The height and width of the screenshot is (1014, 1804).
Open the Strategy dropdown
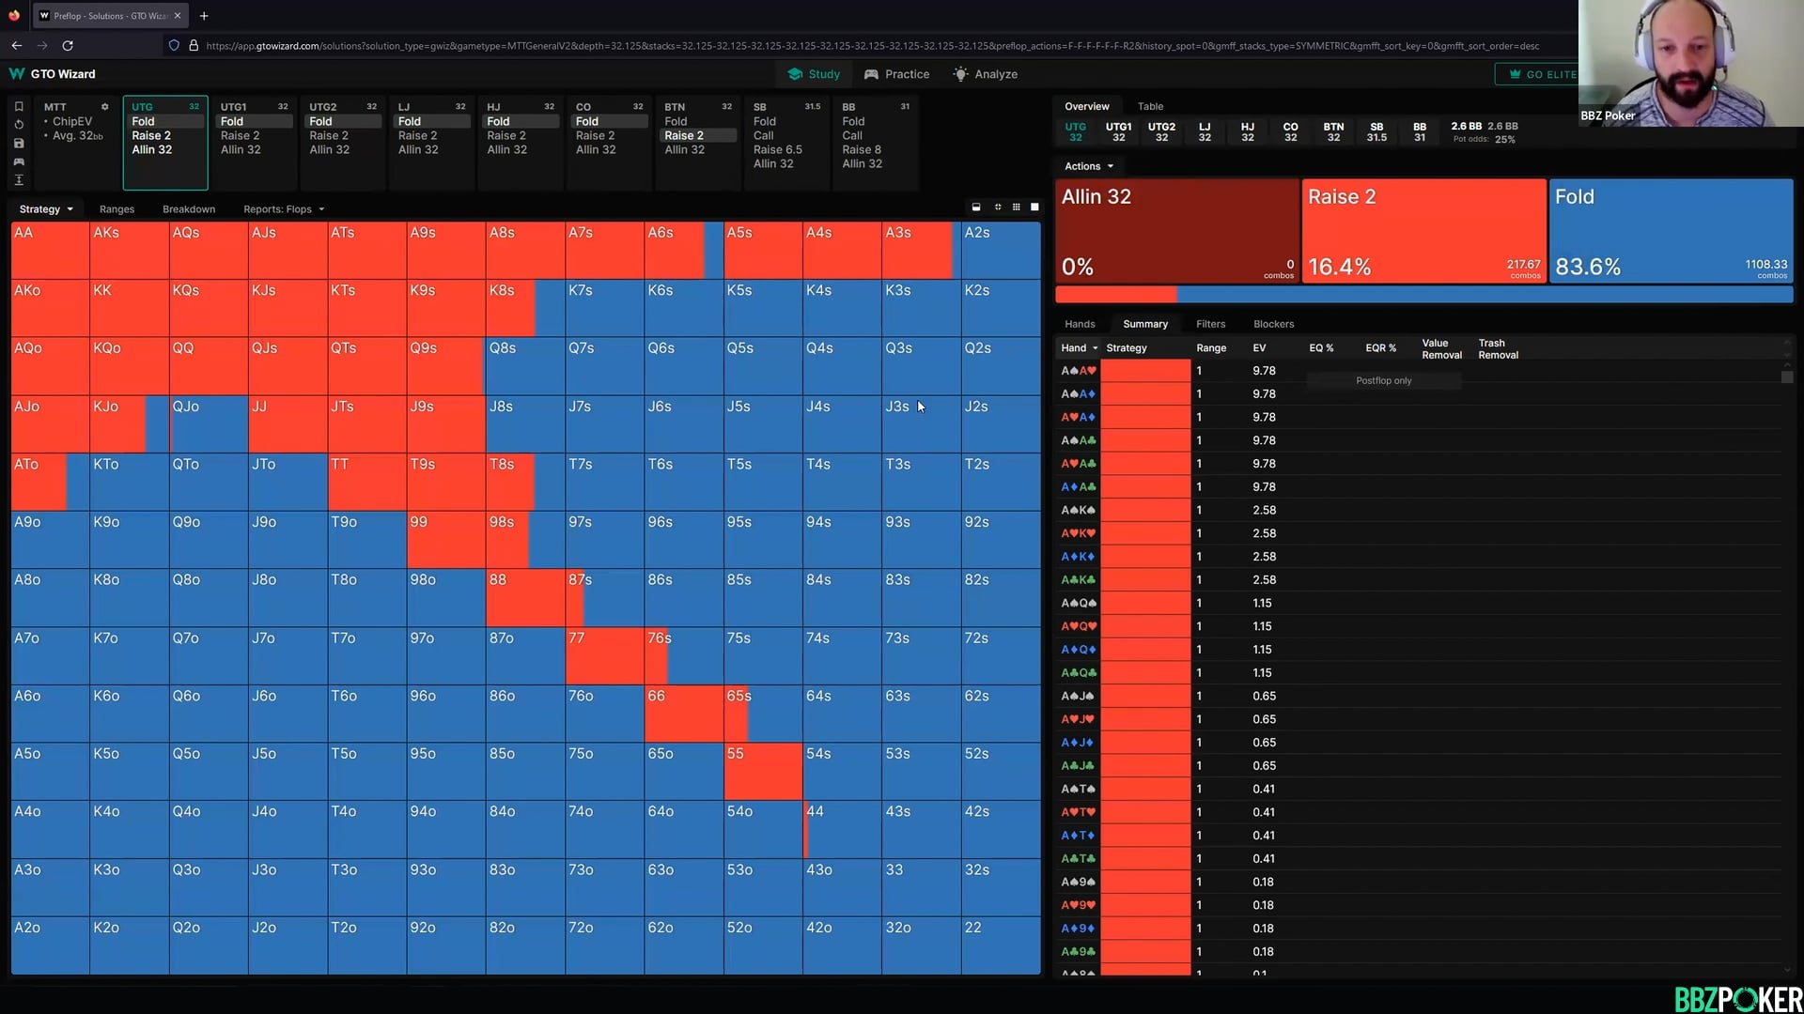[x=45, y=209]
